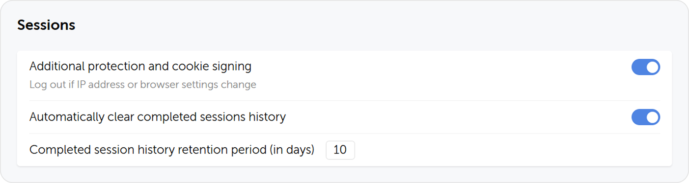Click the 'Additional protection and cookie signing' label

coord(140,66)
